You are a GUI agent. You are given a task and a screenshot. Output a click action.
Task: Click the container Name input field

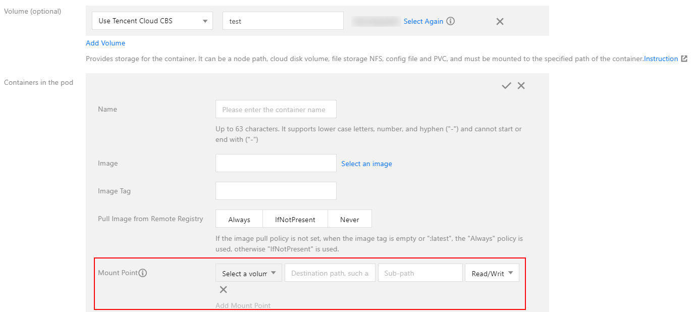[x=276, y=110]
